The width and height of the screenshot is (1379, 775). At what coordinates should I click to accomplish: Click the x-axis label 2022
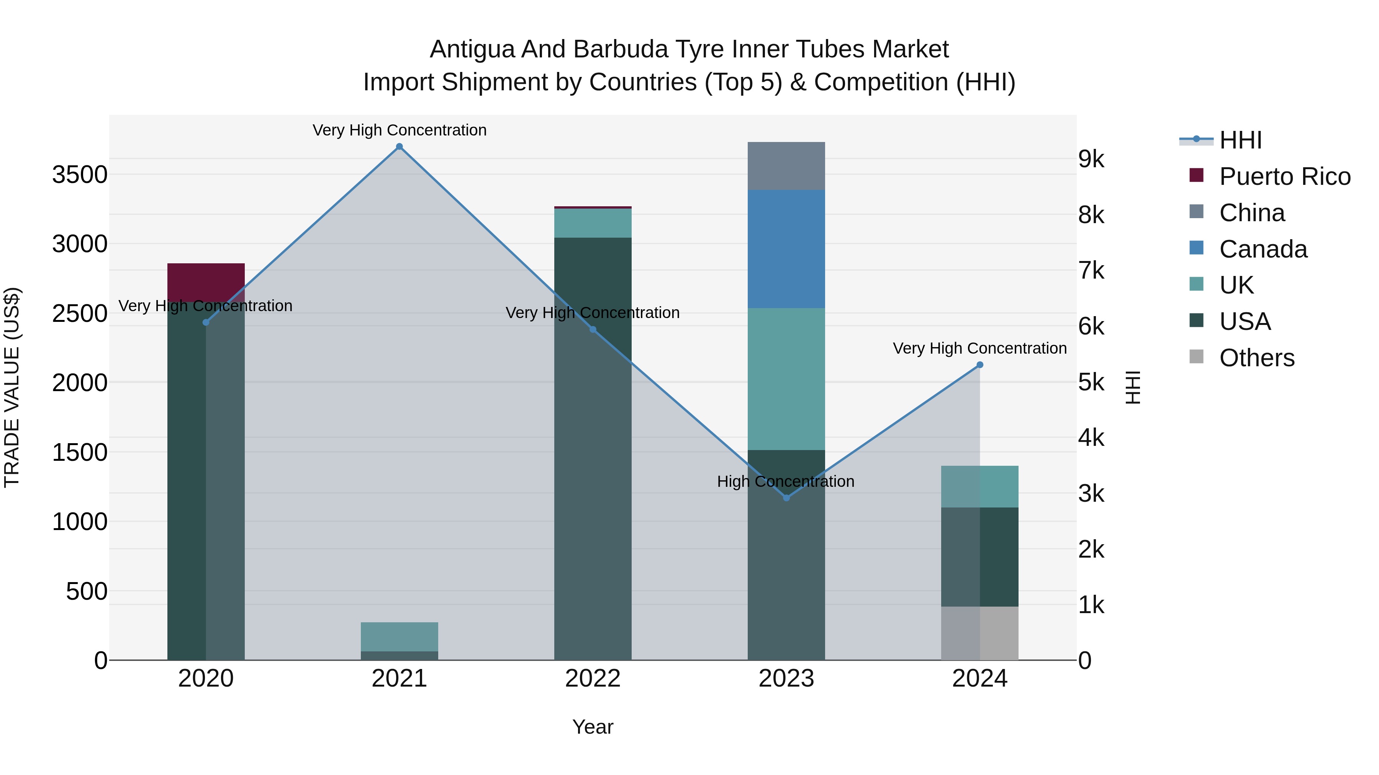(593, 679)
